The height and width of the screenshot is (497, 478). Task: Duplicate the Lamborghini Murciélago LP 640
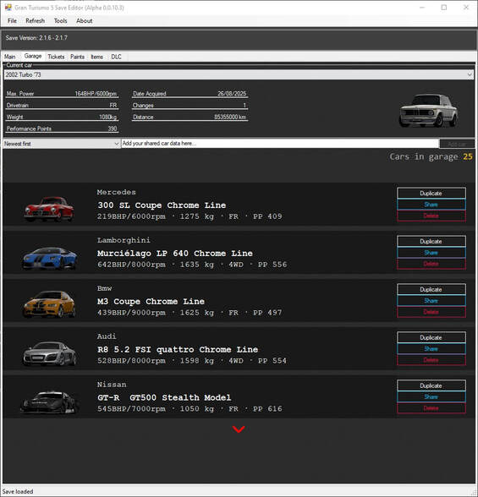(x=431, y=241)
